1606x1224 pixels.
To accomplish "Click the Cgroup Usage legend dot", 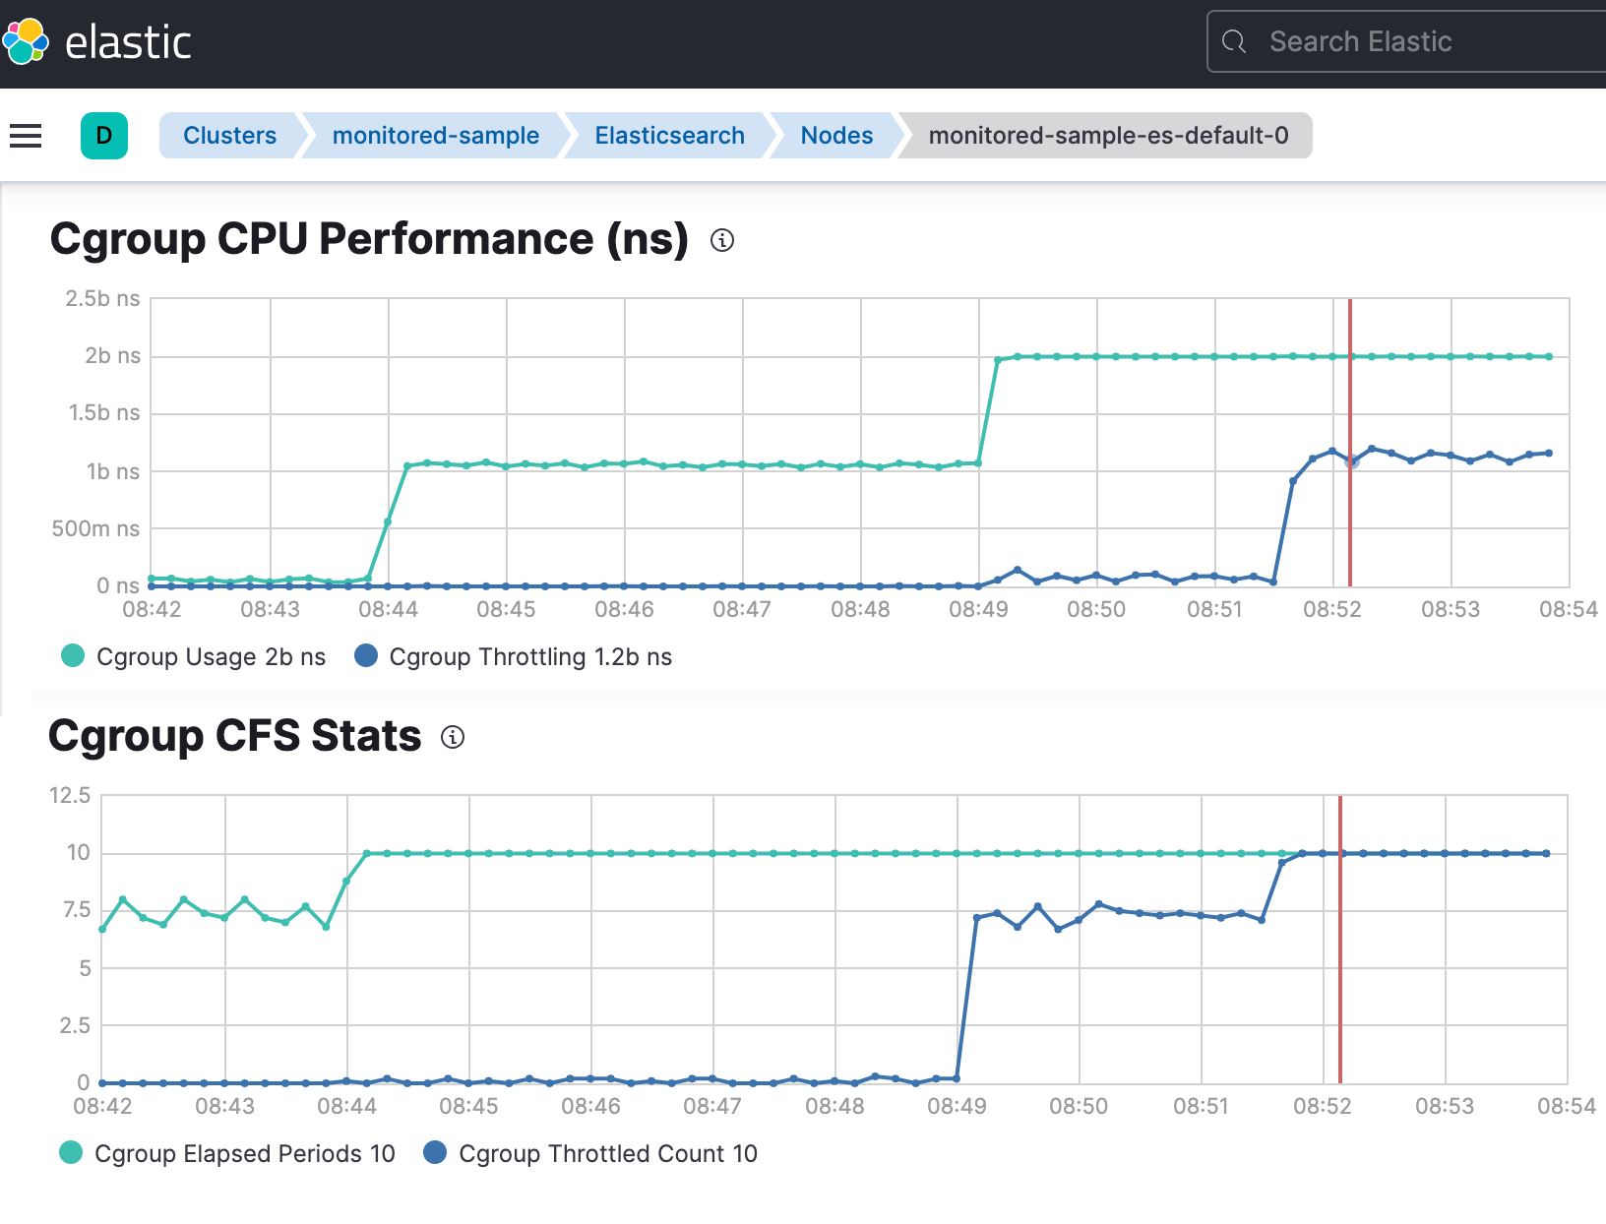I will [x=72, y=655].
